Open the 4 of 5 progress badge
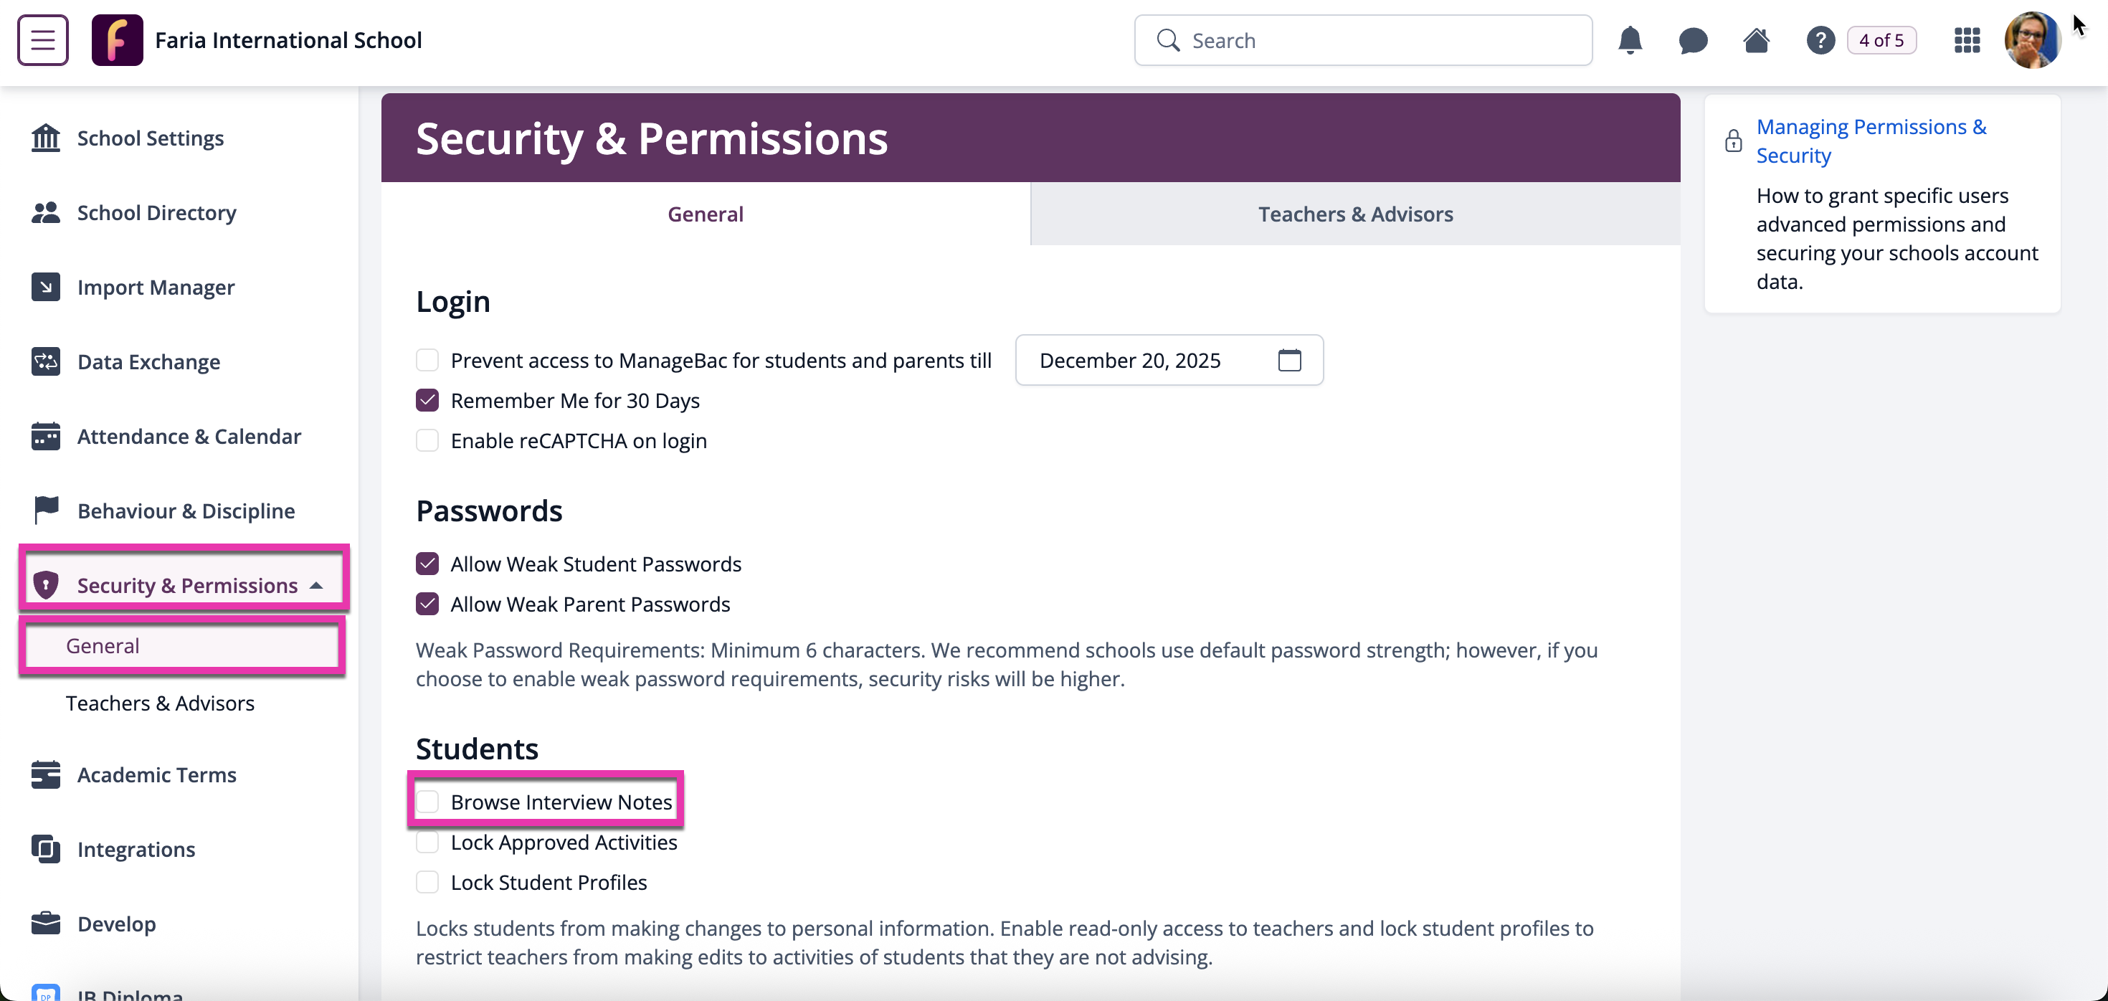The image size is (2108, 1001). click(1881, 40)
